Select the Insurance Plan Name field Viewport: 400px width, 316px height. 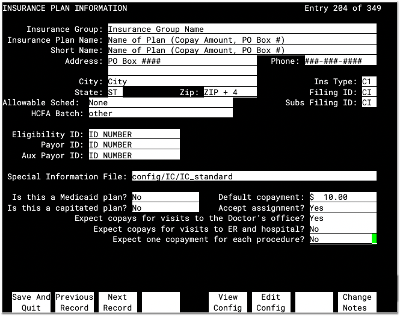click(242, 39)
